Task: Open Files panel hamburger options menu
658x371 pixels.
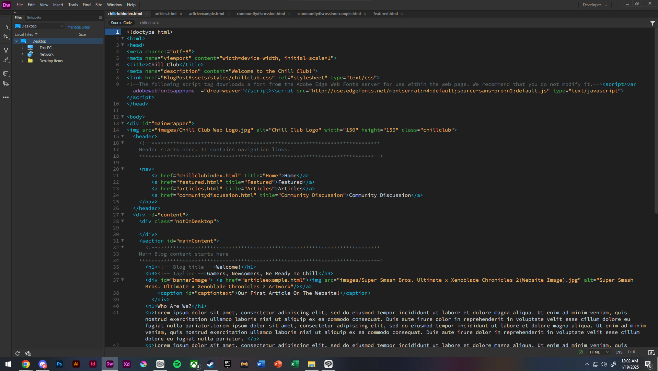Action: coord(101,17)
